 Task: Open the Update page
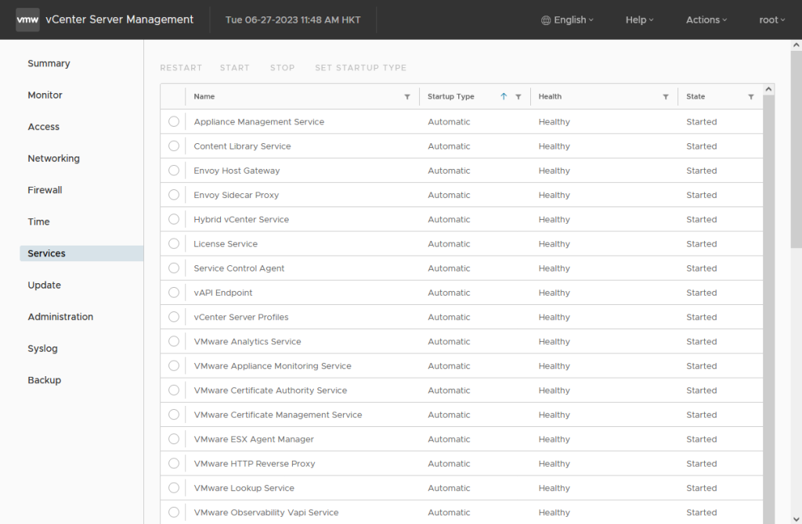click(x=45, y=285)
